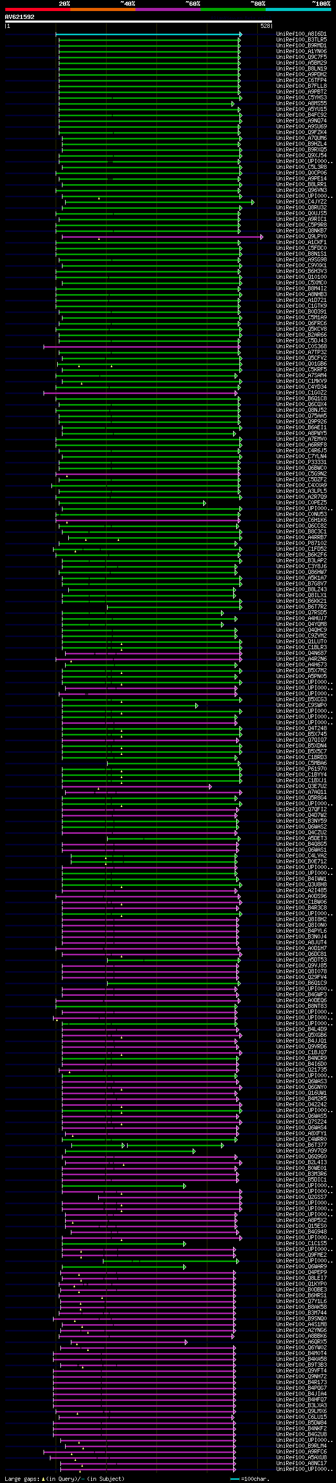Open hit UniRef100_B3TLR5
This screenshot has height=1483, width=336.
[301, 41]
